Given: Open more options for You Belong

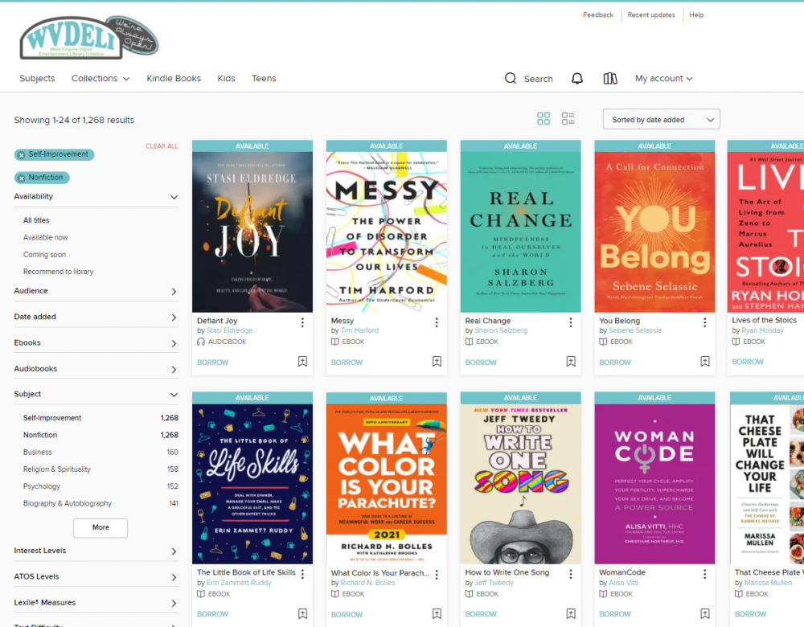Looking at the screenshot, I should 704,322.
